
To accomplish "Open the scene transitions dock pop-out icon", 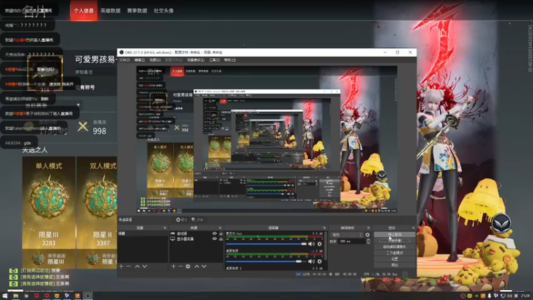I will (x=368, y=228).
